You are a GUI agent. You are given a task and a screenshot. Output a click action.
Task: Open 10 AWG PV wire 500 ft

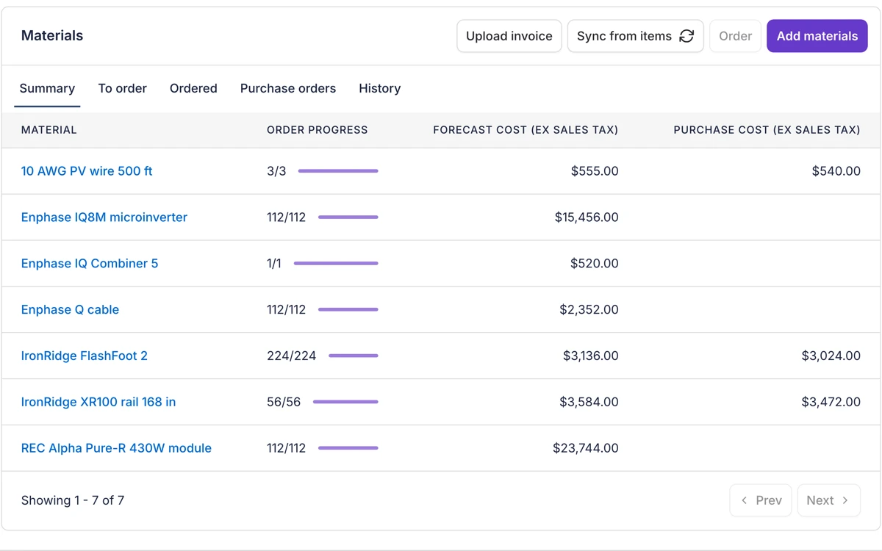[87, 171]
